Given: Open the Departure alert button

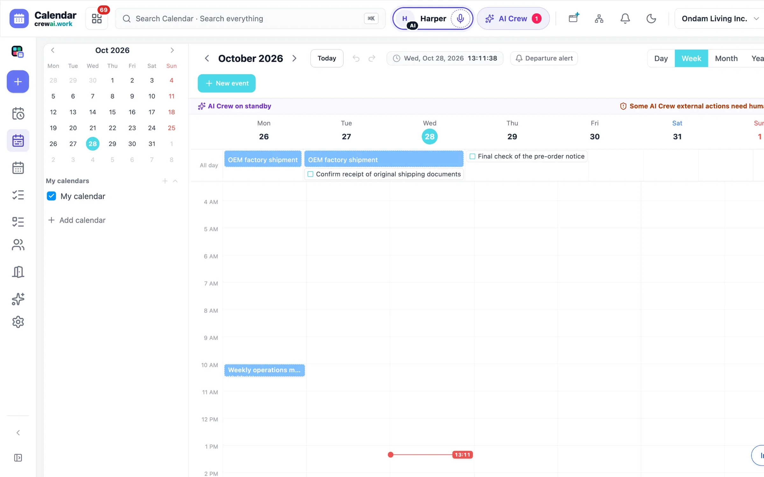Looking at the screenshot, I should [x=544, y=58].
